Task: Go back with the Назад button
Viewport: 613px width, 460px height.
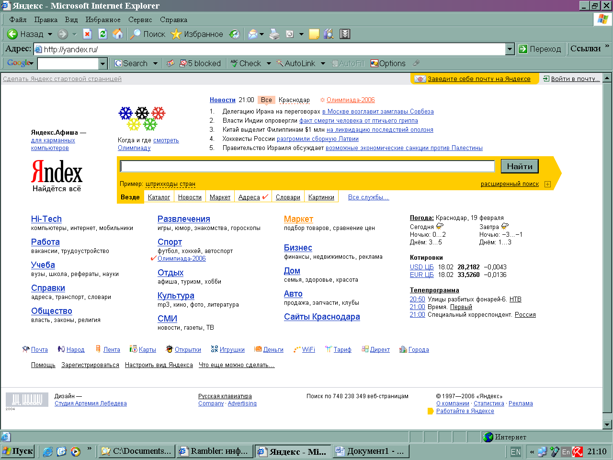Action: coord(25,34)
